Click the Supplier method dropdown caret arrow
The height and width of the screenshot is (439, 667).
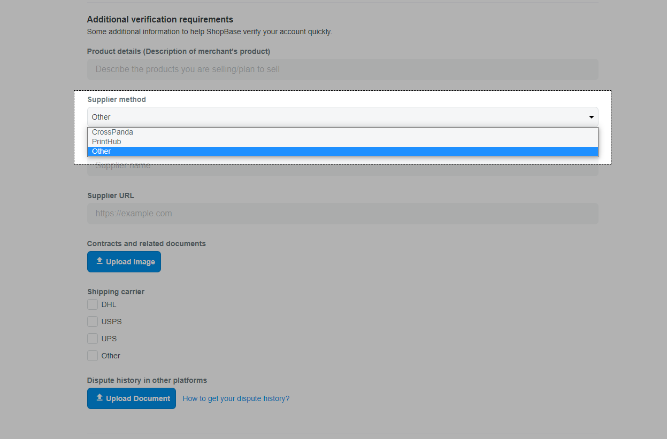(x=591, y=117)
